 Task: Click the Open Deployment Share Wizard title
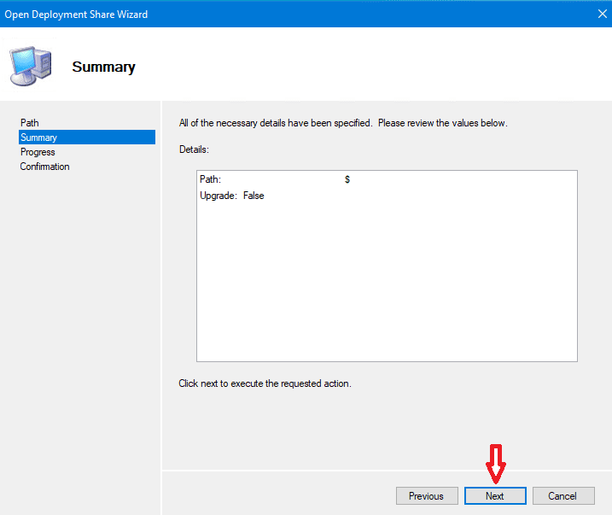pos(76,14)
